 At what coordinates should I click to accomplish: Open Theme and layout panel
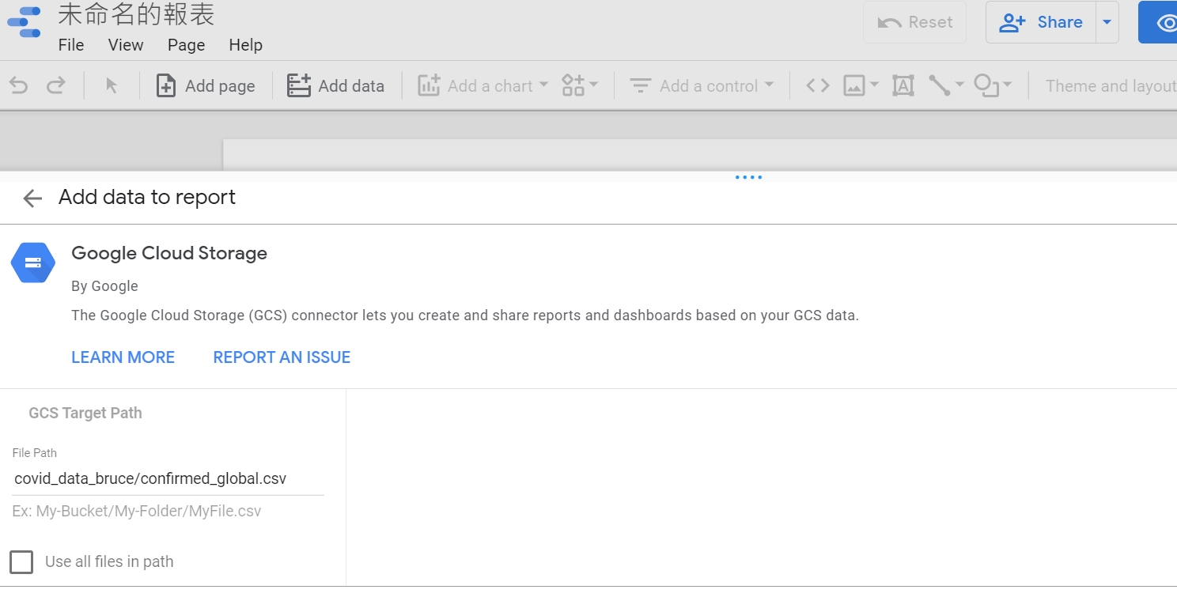point(1111,85)
